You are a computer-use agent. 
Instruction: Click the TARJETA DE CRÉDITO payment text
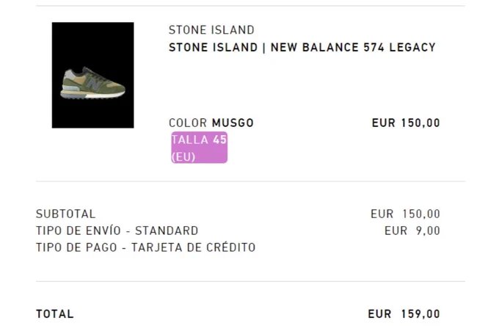[x=194, y=247]
